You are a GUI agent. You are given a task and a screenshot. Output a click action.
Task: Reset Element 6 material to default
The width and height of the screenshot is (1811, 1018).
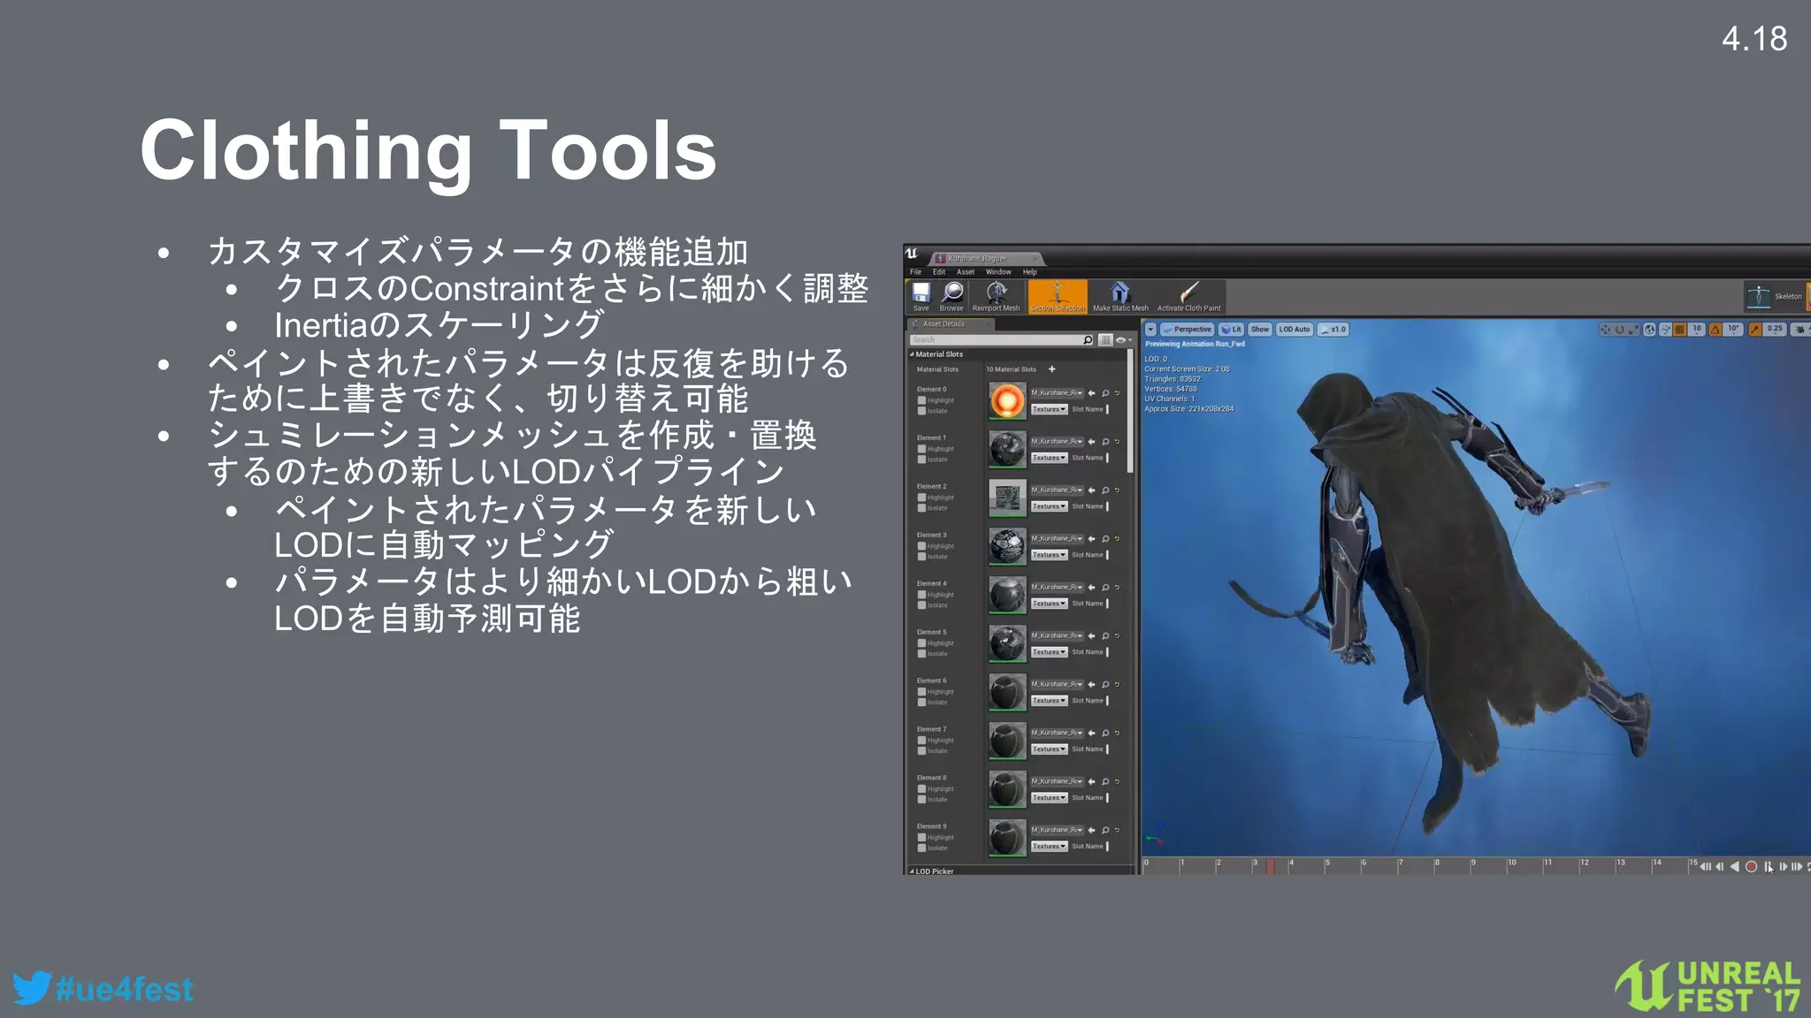pyautogui.click(x=1117, y=685)
